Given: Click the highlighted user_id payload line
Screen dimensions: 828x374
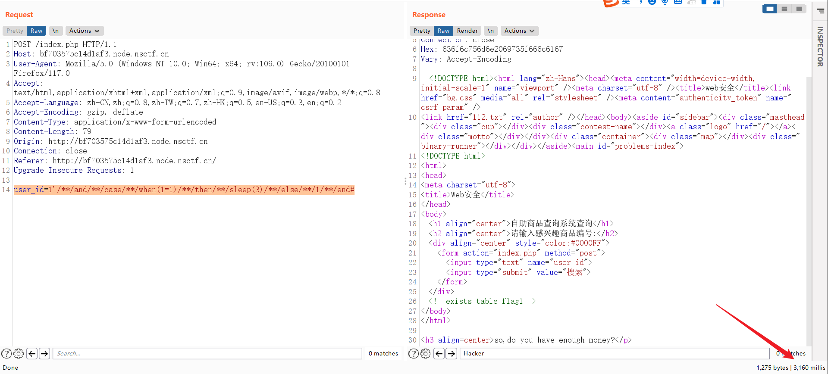Looking at the screenshot, I should pyautogui.click(x=184, y=190).
